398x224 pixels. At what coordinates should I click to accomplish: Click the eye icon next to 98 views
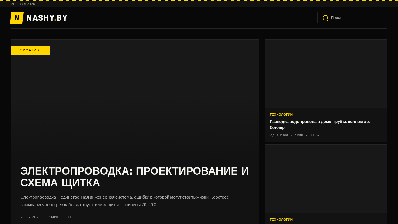pyautogui.click(x=69, y=217)
